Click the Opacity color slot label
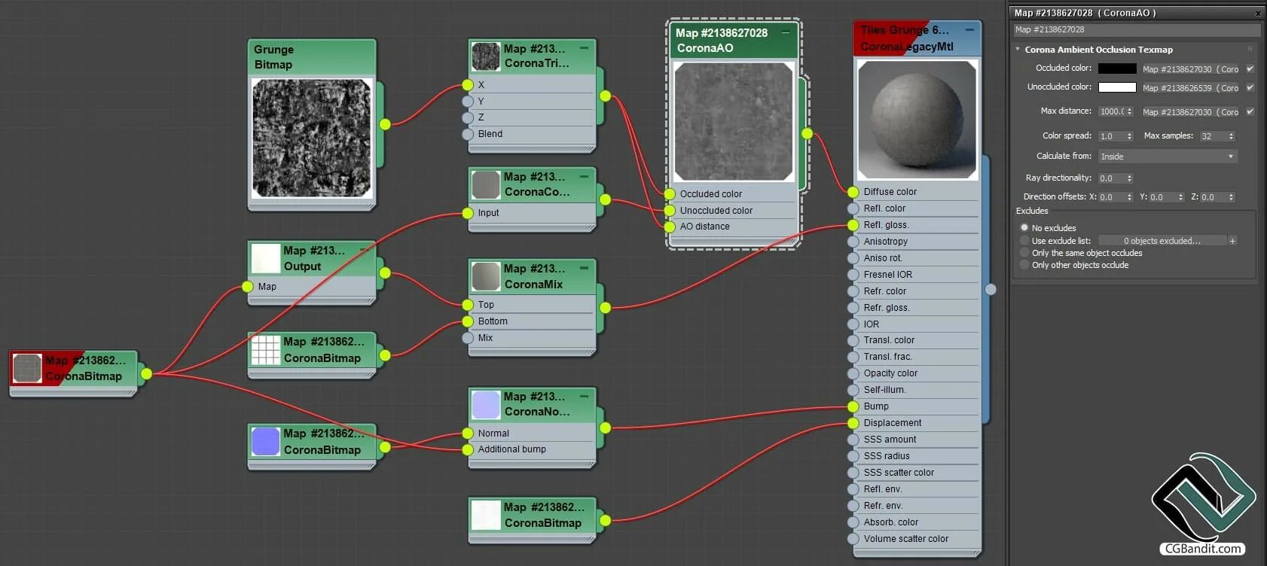 tap(890, 373)
